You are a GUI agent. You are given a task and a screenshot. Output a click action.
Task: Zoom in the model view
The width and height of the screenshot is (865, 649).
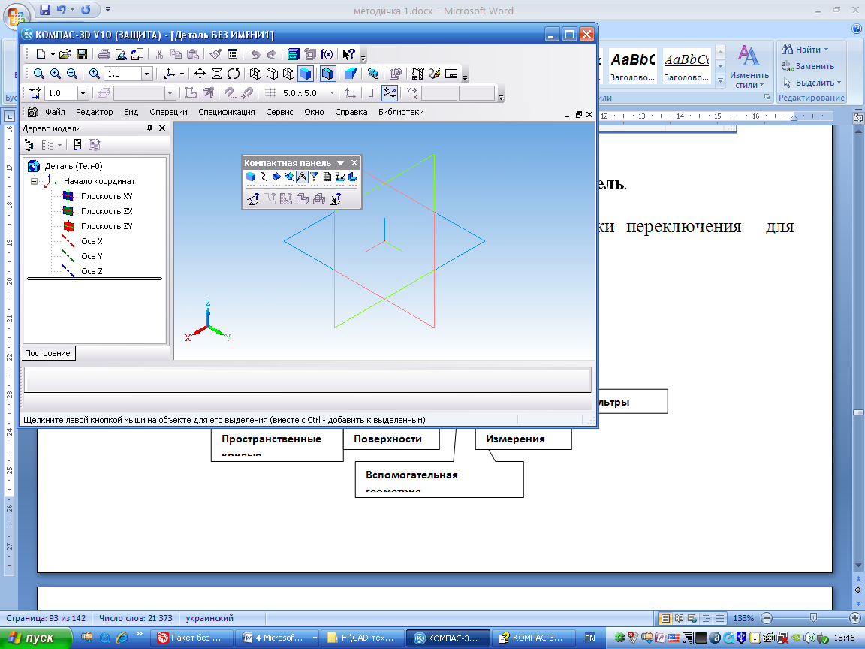[55, 74]
